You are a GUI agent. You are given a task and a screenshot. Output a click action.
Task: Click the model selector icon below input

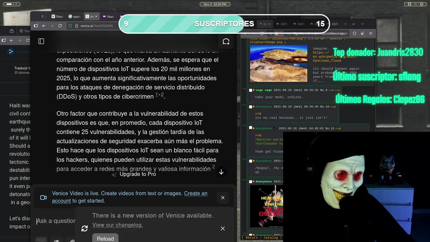pyautogui.click(x=41, y=240)
